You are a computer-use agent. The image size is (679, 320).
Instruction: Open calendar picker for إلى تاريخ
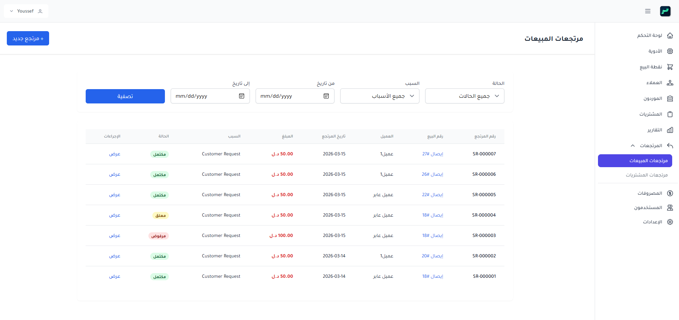[242, 96]
